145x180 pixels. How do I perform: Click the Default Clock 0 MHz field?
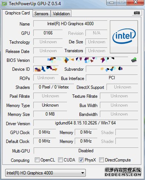[x=44, y=141]
